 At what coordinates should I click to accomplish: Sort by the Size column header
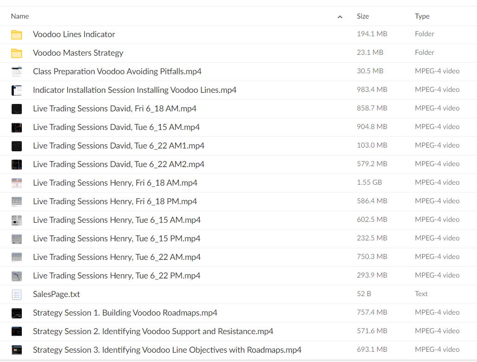coord(363,16)
